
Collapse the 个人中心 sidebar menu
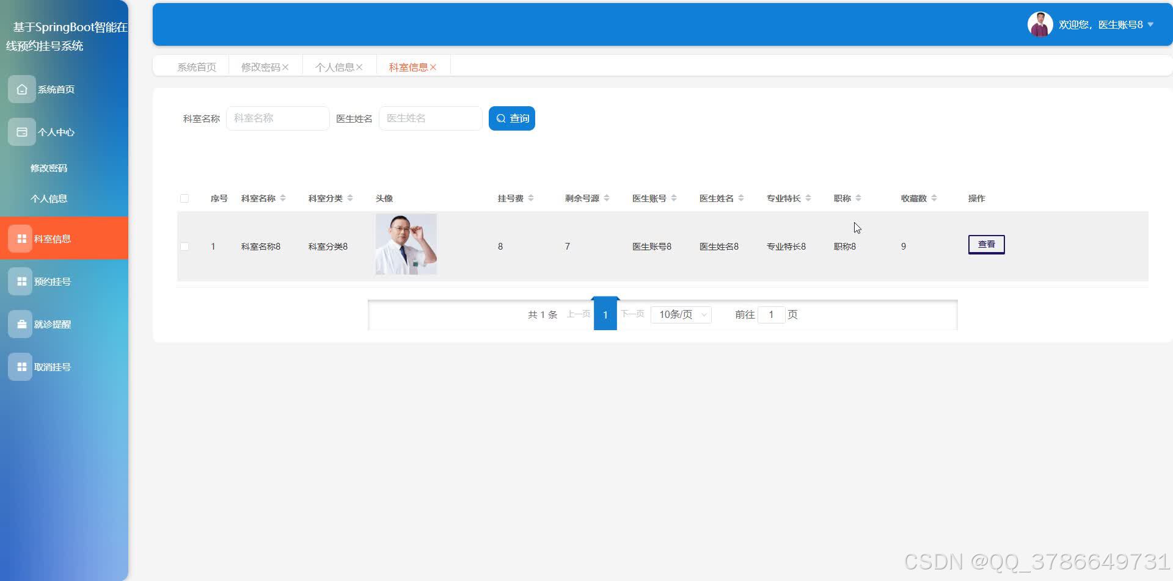click(64, 132)
